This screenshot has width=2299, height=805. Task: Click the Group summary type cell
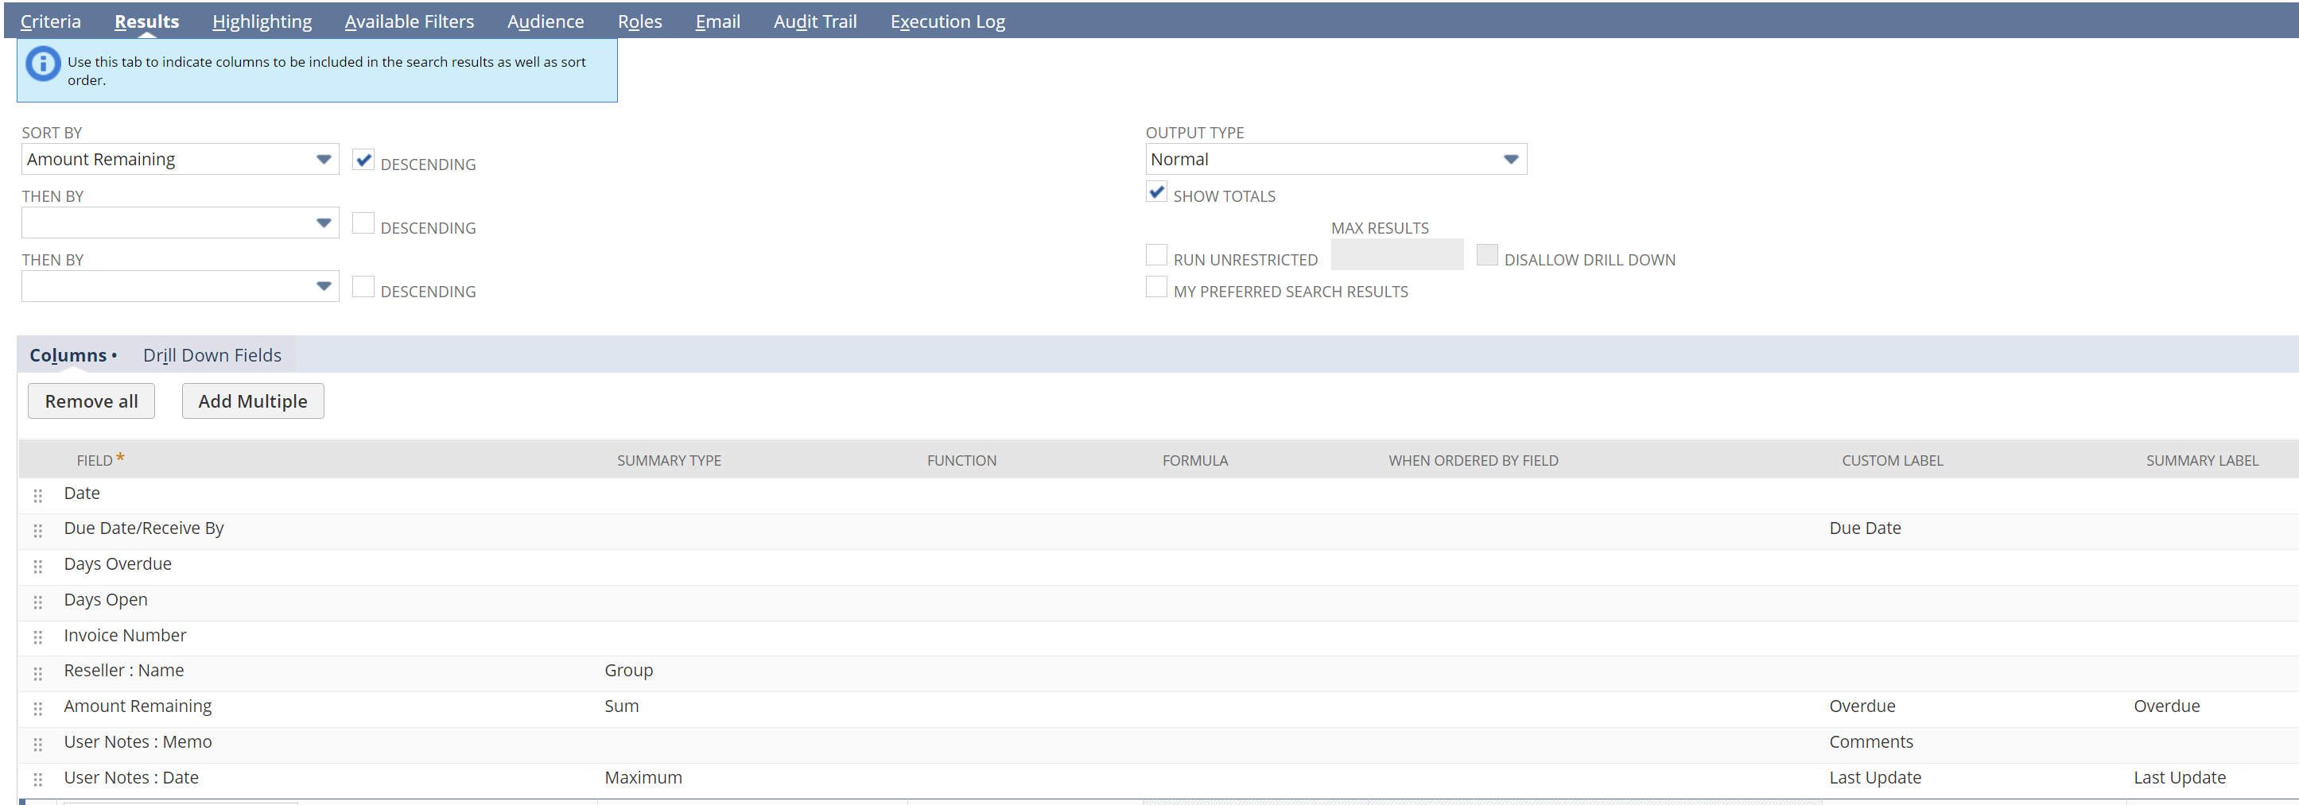(x=629, y=671)
